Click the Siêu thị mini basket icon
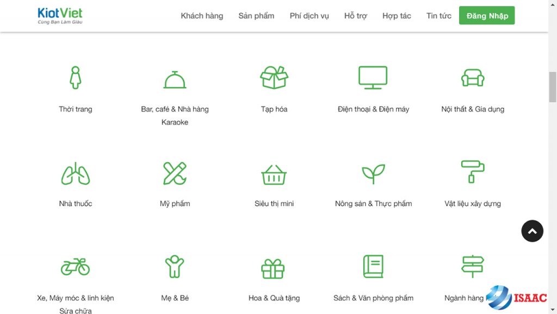The image size is (557, 314). pyautogui.click(x=274, y=174)
